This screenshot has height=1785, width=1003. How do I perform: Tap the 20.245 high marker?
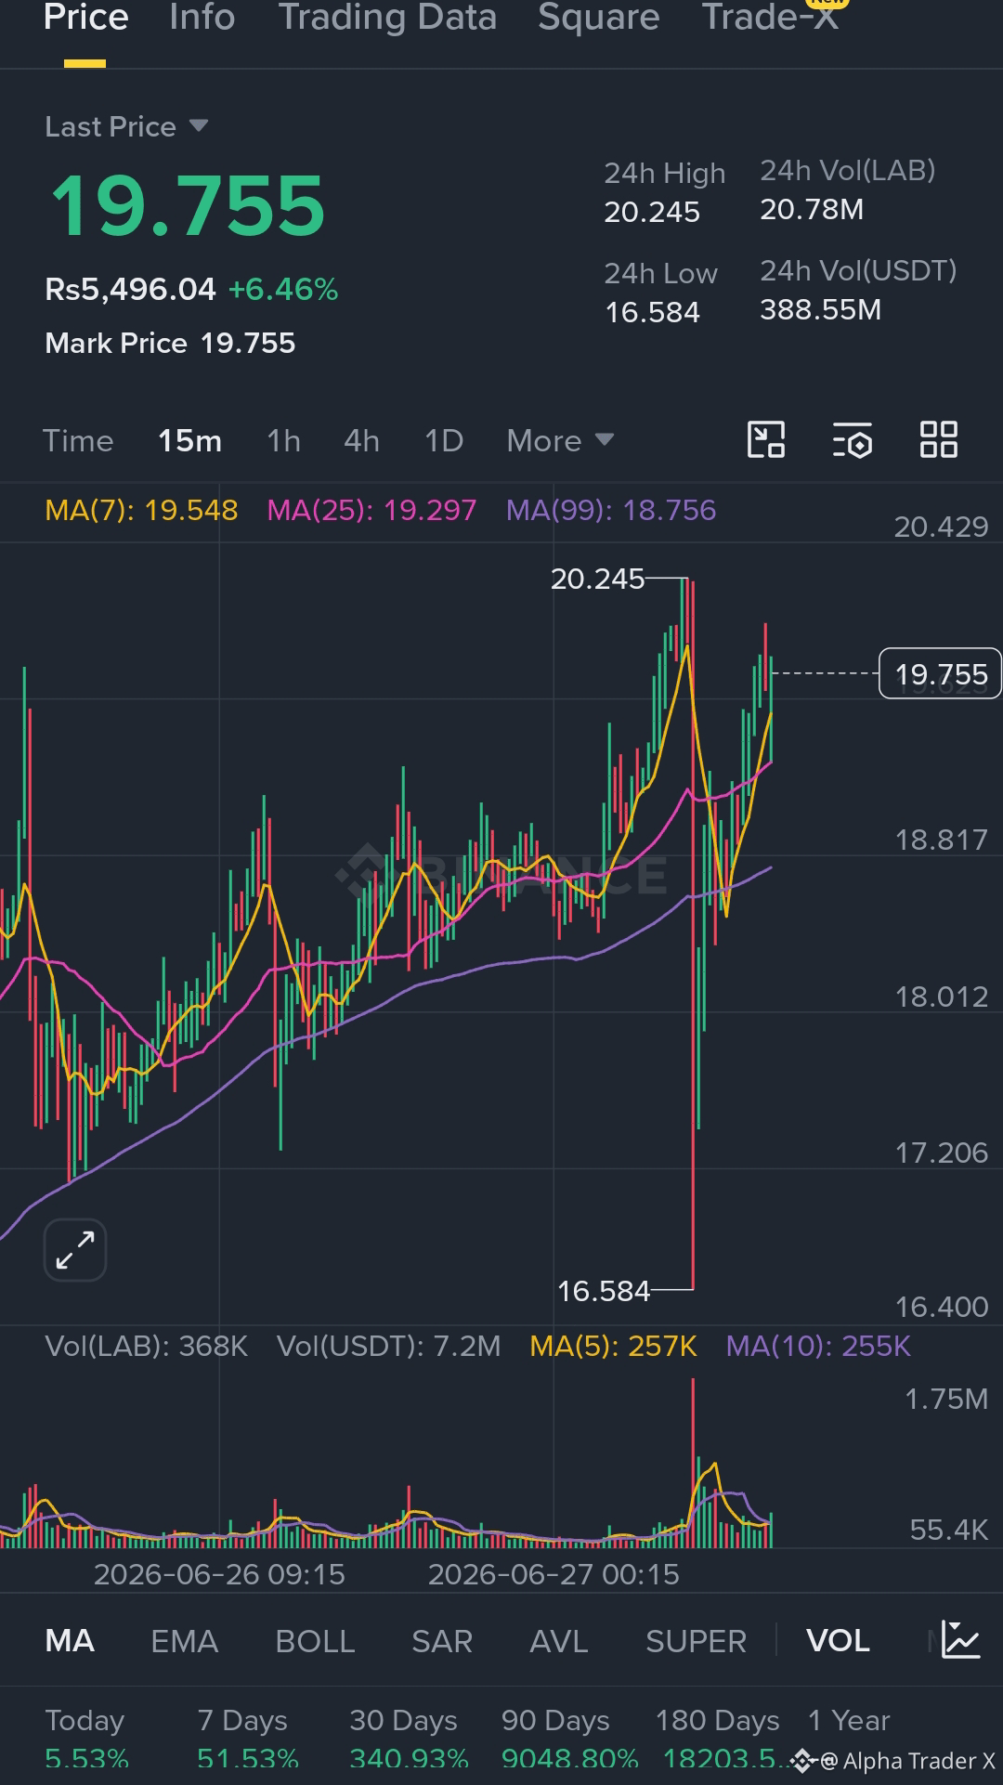point(597,579)
